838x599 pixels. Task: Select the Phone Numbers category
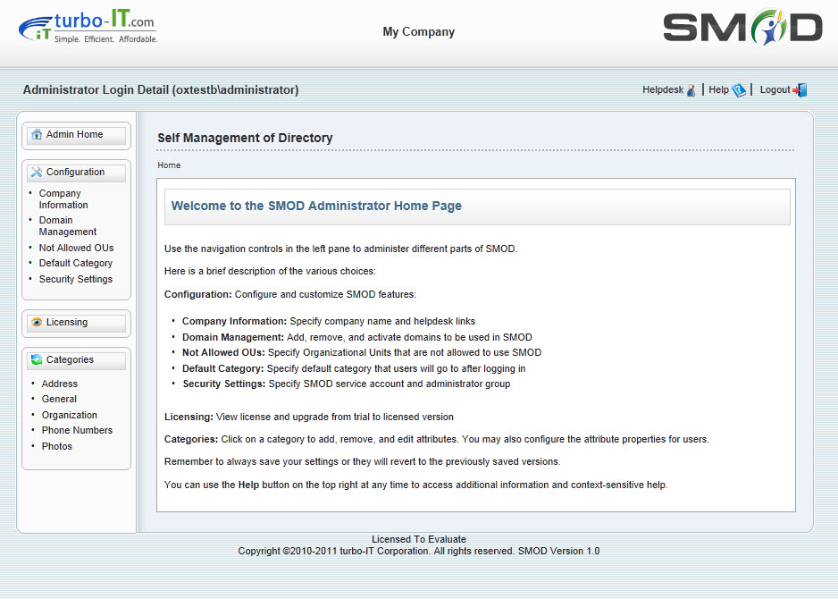click(77, 430)
